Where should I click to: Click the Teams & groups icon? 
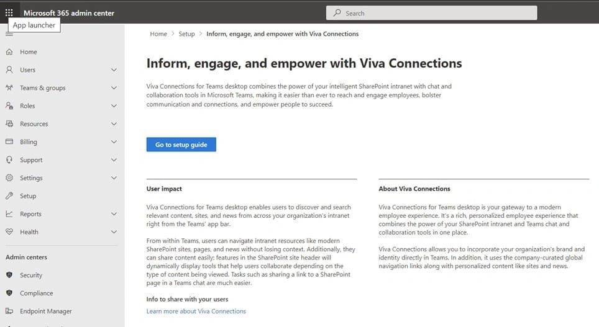coord(9,88)
